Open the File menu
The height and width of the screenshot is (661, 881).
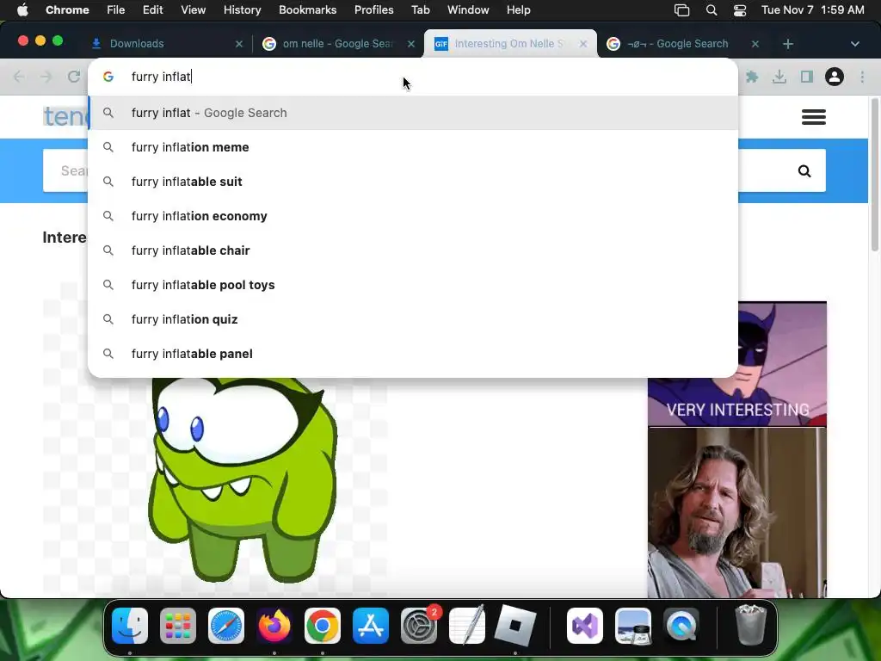pos(116,10)
